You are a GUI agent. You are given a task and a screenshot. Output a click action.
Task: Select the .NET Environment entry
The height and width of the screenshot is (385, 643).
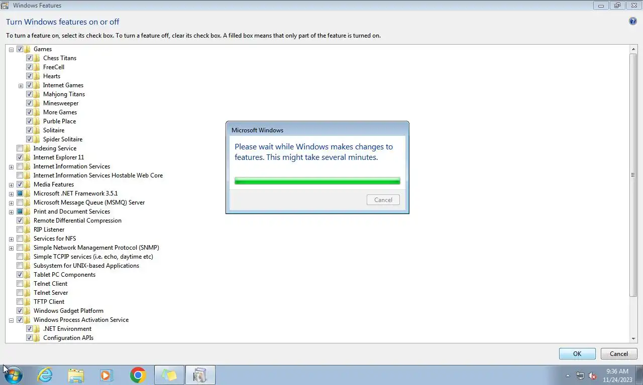67,329
